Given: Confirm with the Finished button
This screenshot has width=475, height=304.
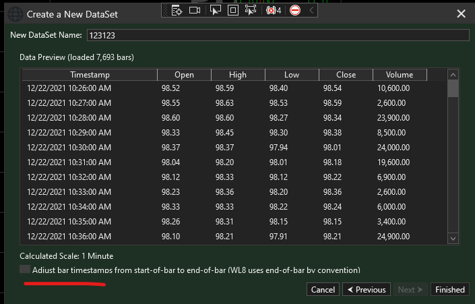Looking at the screenshot, I should coord(450,289).
